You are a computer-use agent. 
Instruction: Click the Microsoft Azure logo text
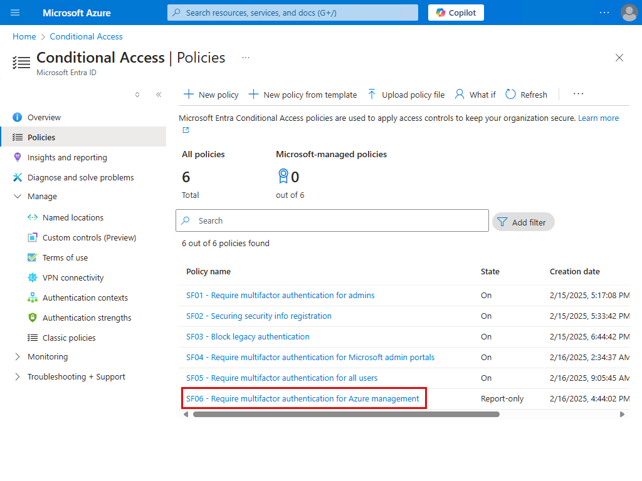coord(76,13)
